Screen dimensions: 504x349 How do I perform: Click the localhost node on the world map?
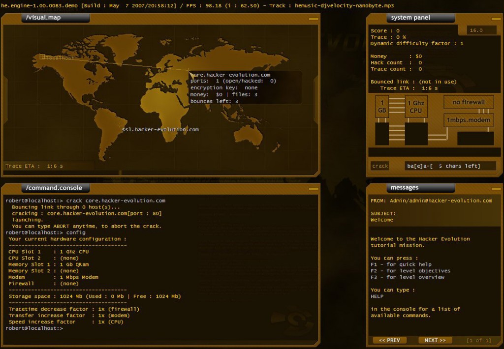click(42, 58)
